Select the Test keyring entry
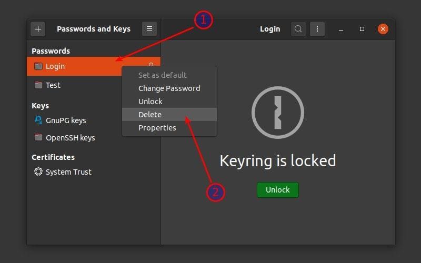Screen dimensions: 421x263 tap(53, 85)
